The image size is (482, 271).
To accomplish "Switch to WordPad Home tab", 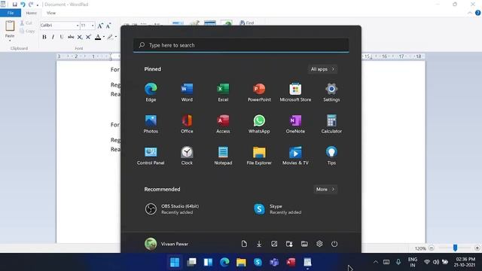I will click(31, 13).
